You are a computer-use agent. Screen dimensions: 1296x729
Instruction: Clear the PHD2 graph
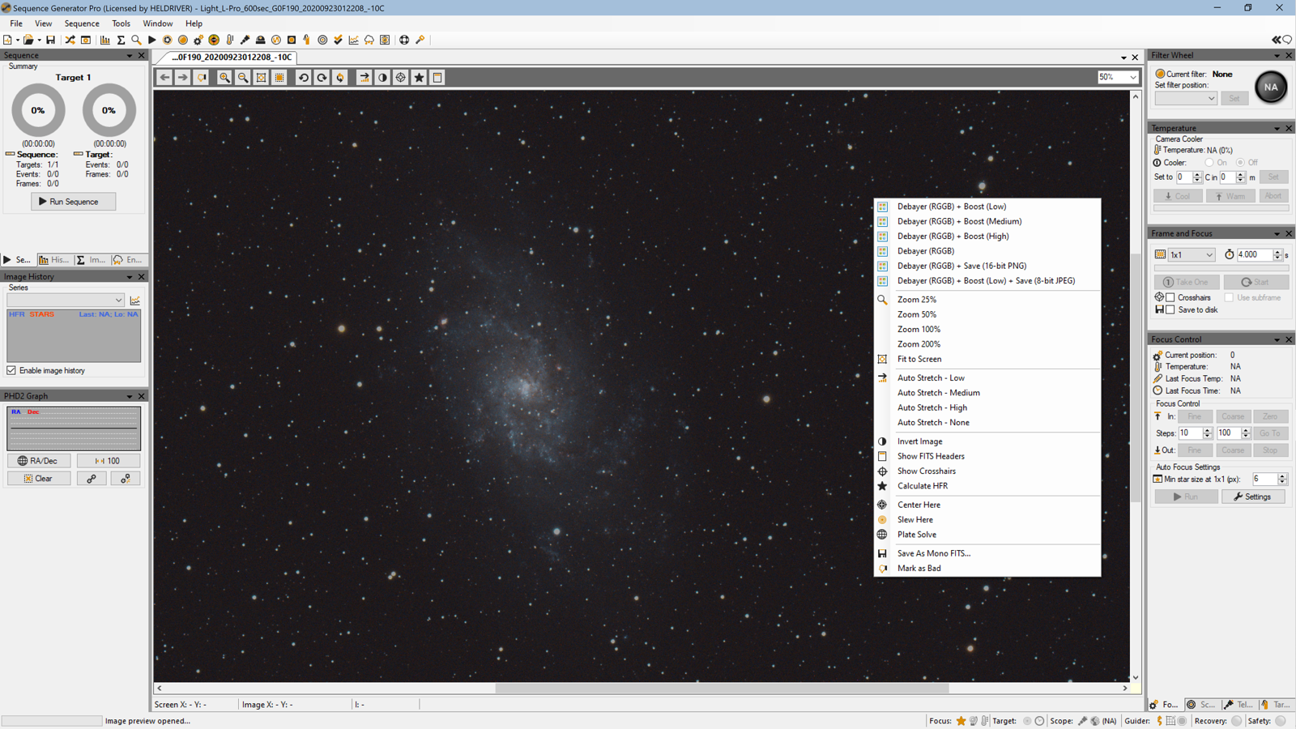click(38, 478)
